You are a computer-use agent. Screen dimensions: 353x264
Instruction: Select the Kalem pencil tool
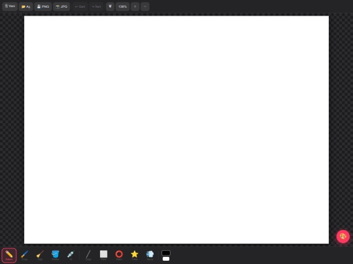[x=9, y=256]
